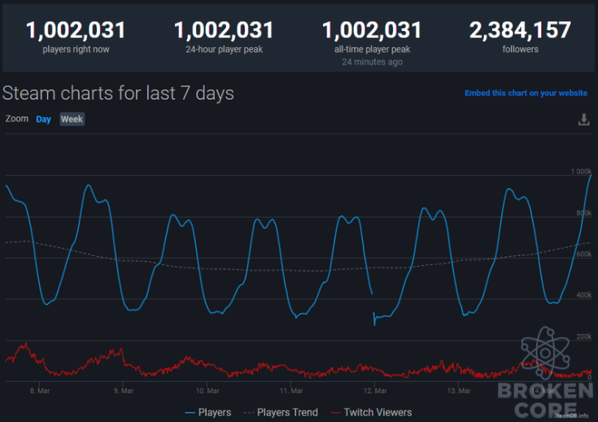Click the '13. Mar' axis label
The width and height of the screenshot is (598, 422).
pyautogui.click(x=459, y=391)
